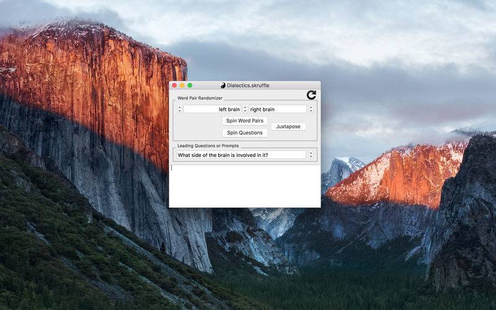Click the stepper arrows beside the question field
The image size is (496, 310).
(x=311, y=155)
